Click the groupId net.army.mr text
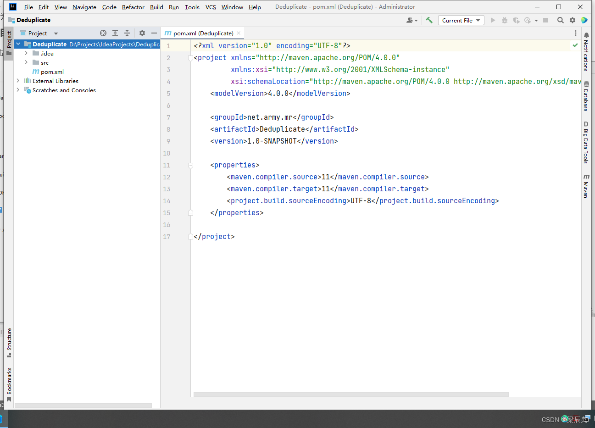The width and height of the screenshot is (595, 428). point(270,117)
